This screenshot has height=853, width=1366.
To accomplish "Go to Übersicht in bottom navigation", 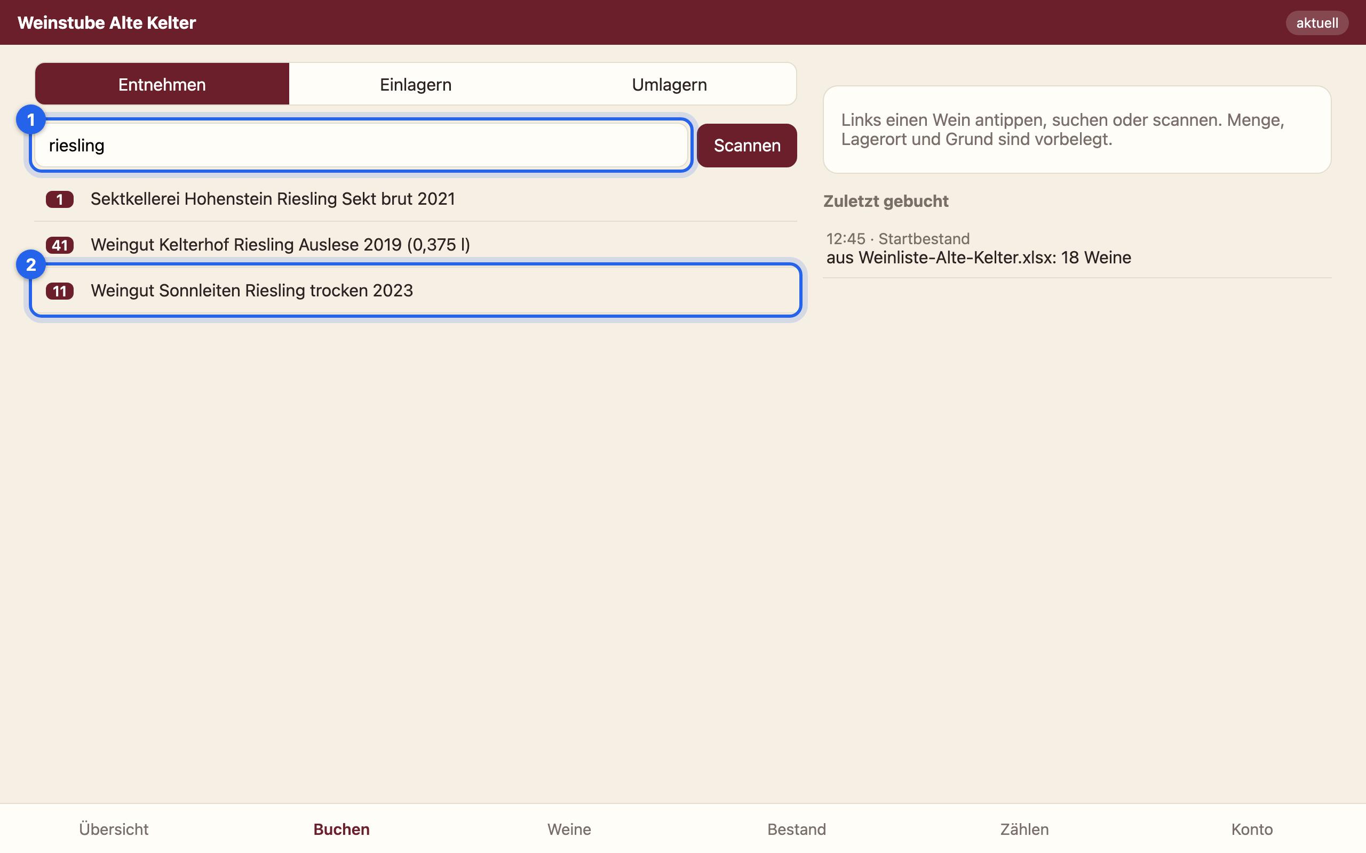I will pos(114,828).
